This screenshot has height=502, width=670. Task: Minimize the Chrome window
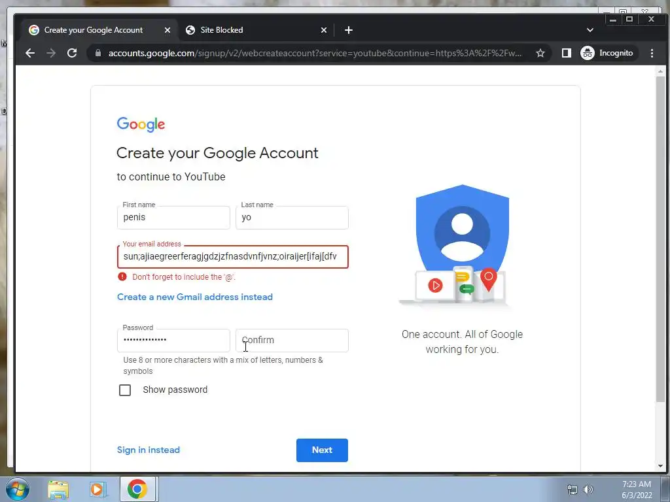[x=612, y=19]
